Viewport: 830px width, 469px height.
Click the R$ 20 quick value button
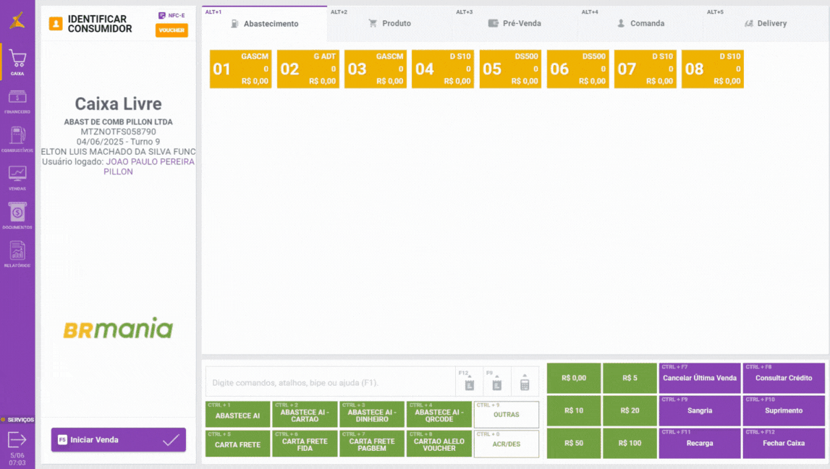point(630,410)
